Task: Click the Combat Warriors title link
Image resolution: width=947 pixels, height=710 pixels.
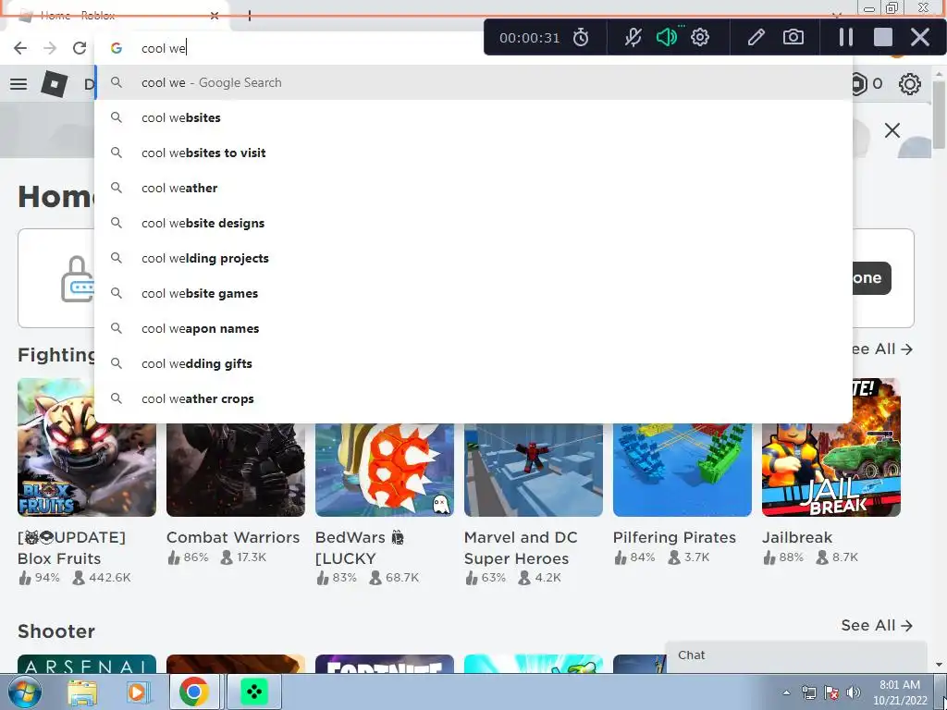Action: coord(233,537)
